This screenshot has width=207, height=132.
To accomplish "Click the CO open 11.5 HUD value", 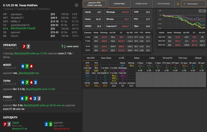I will click(184, 66).
